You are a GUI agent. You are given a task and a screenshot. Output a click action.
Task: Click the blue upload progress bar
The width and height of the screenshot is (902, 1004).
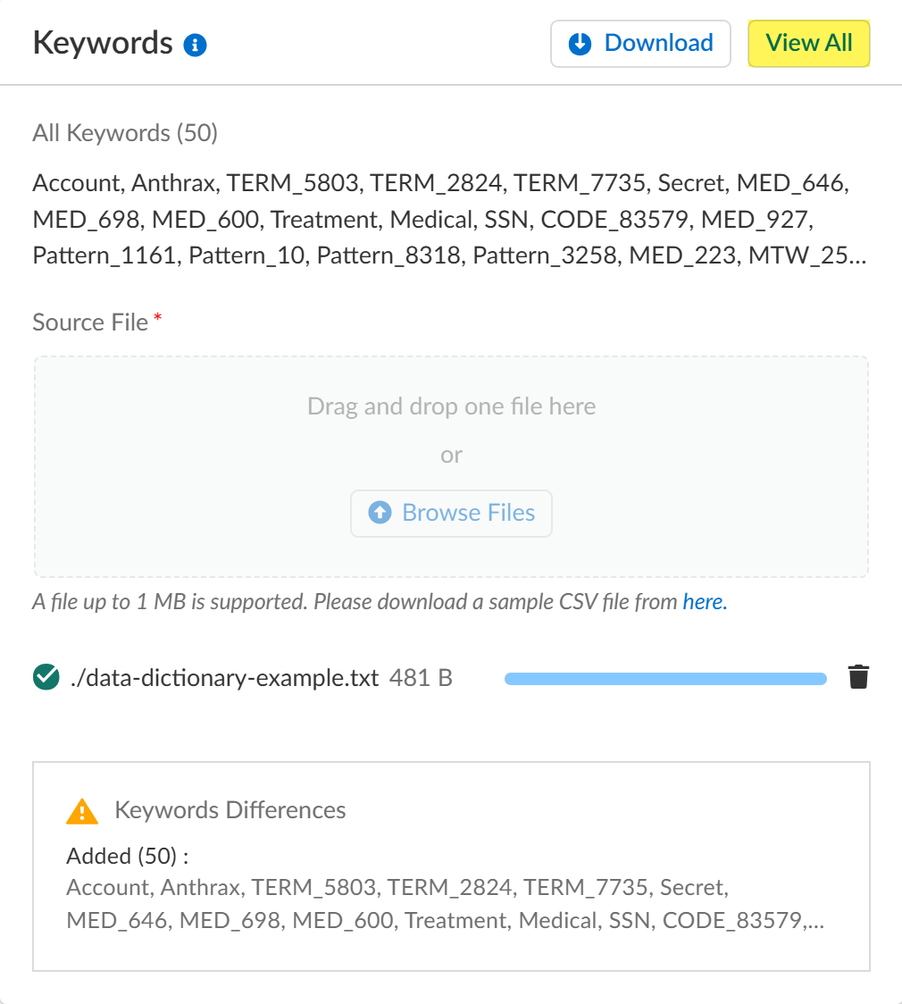pos(665,679)
